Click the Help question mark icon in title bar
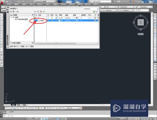Screen dimensions: 157x120 click(139, 1)
